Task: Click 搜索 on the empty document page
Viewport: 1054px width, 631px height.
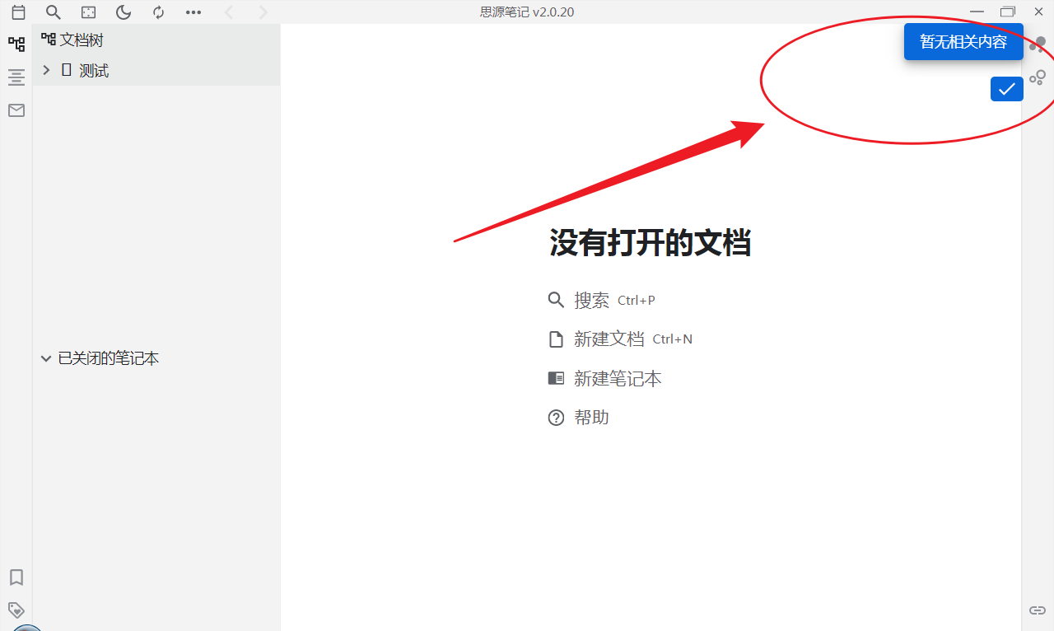Action: click(x=592, y=300)
